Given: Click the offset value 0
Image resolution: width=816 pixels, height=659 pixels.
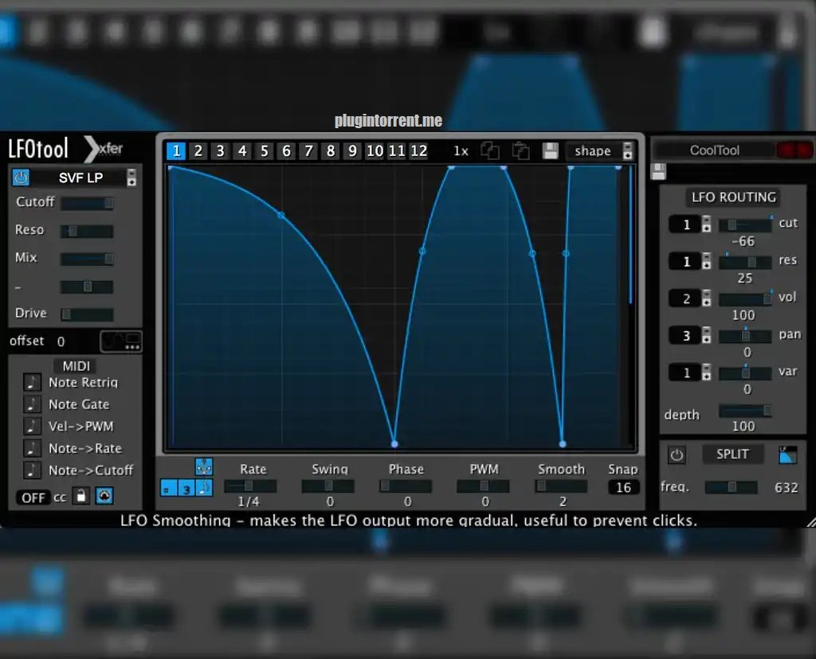Looking at the screenshot, I should coord(61,341).
